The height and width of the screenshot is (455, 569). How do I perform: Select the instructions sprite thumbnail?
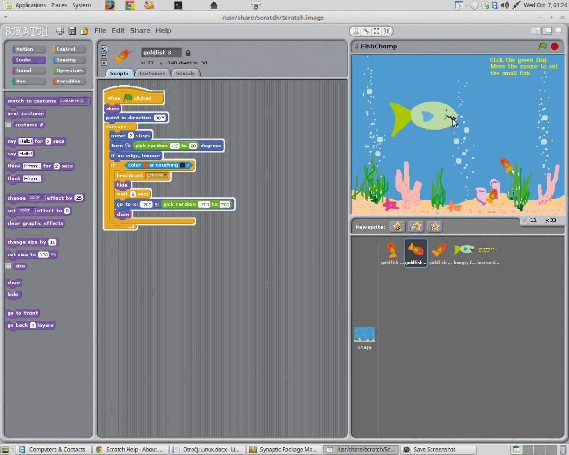click(x=488, y=253)
